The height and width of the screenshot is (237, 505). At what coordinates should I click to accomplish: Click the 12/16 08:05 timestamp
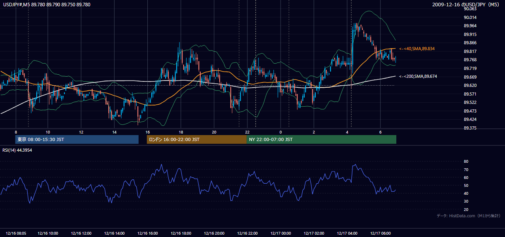point(16,233)
